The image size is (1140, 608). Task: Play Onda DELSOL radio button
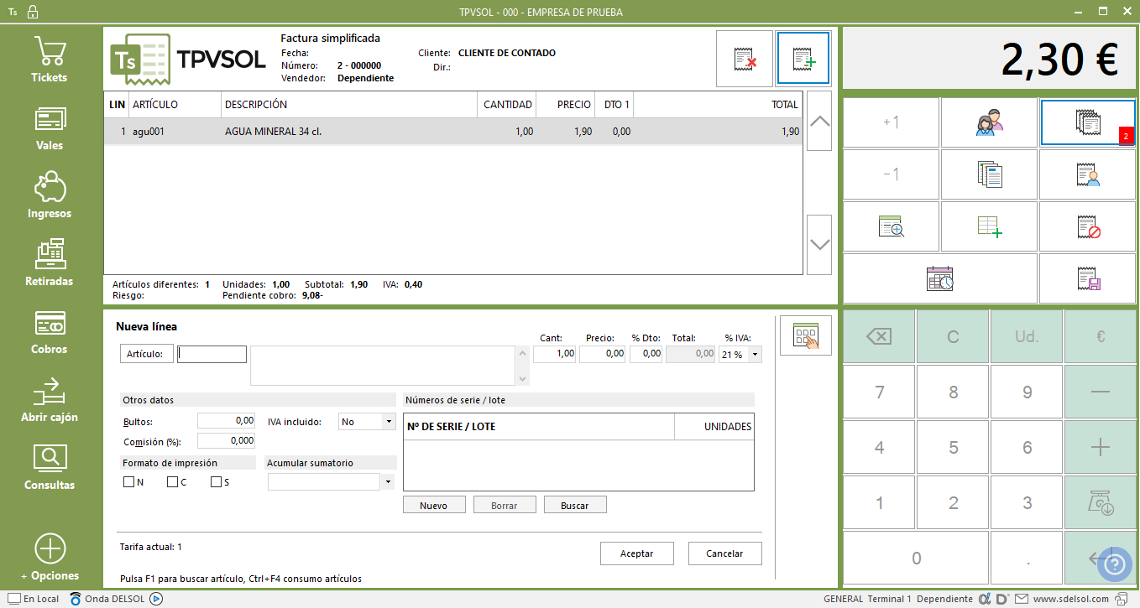pos(155,599)
